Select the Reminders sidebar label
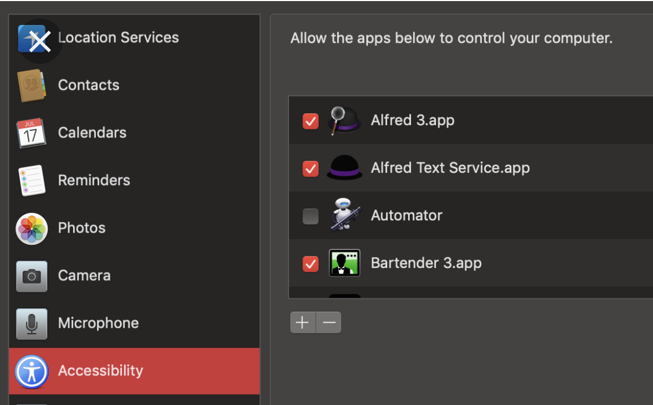Screen dimensions: 653x405 point(94,180)
